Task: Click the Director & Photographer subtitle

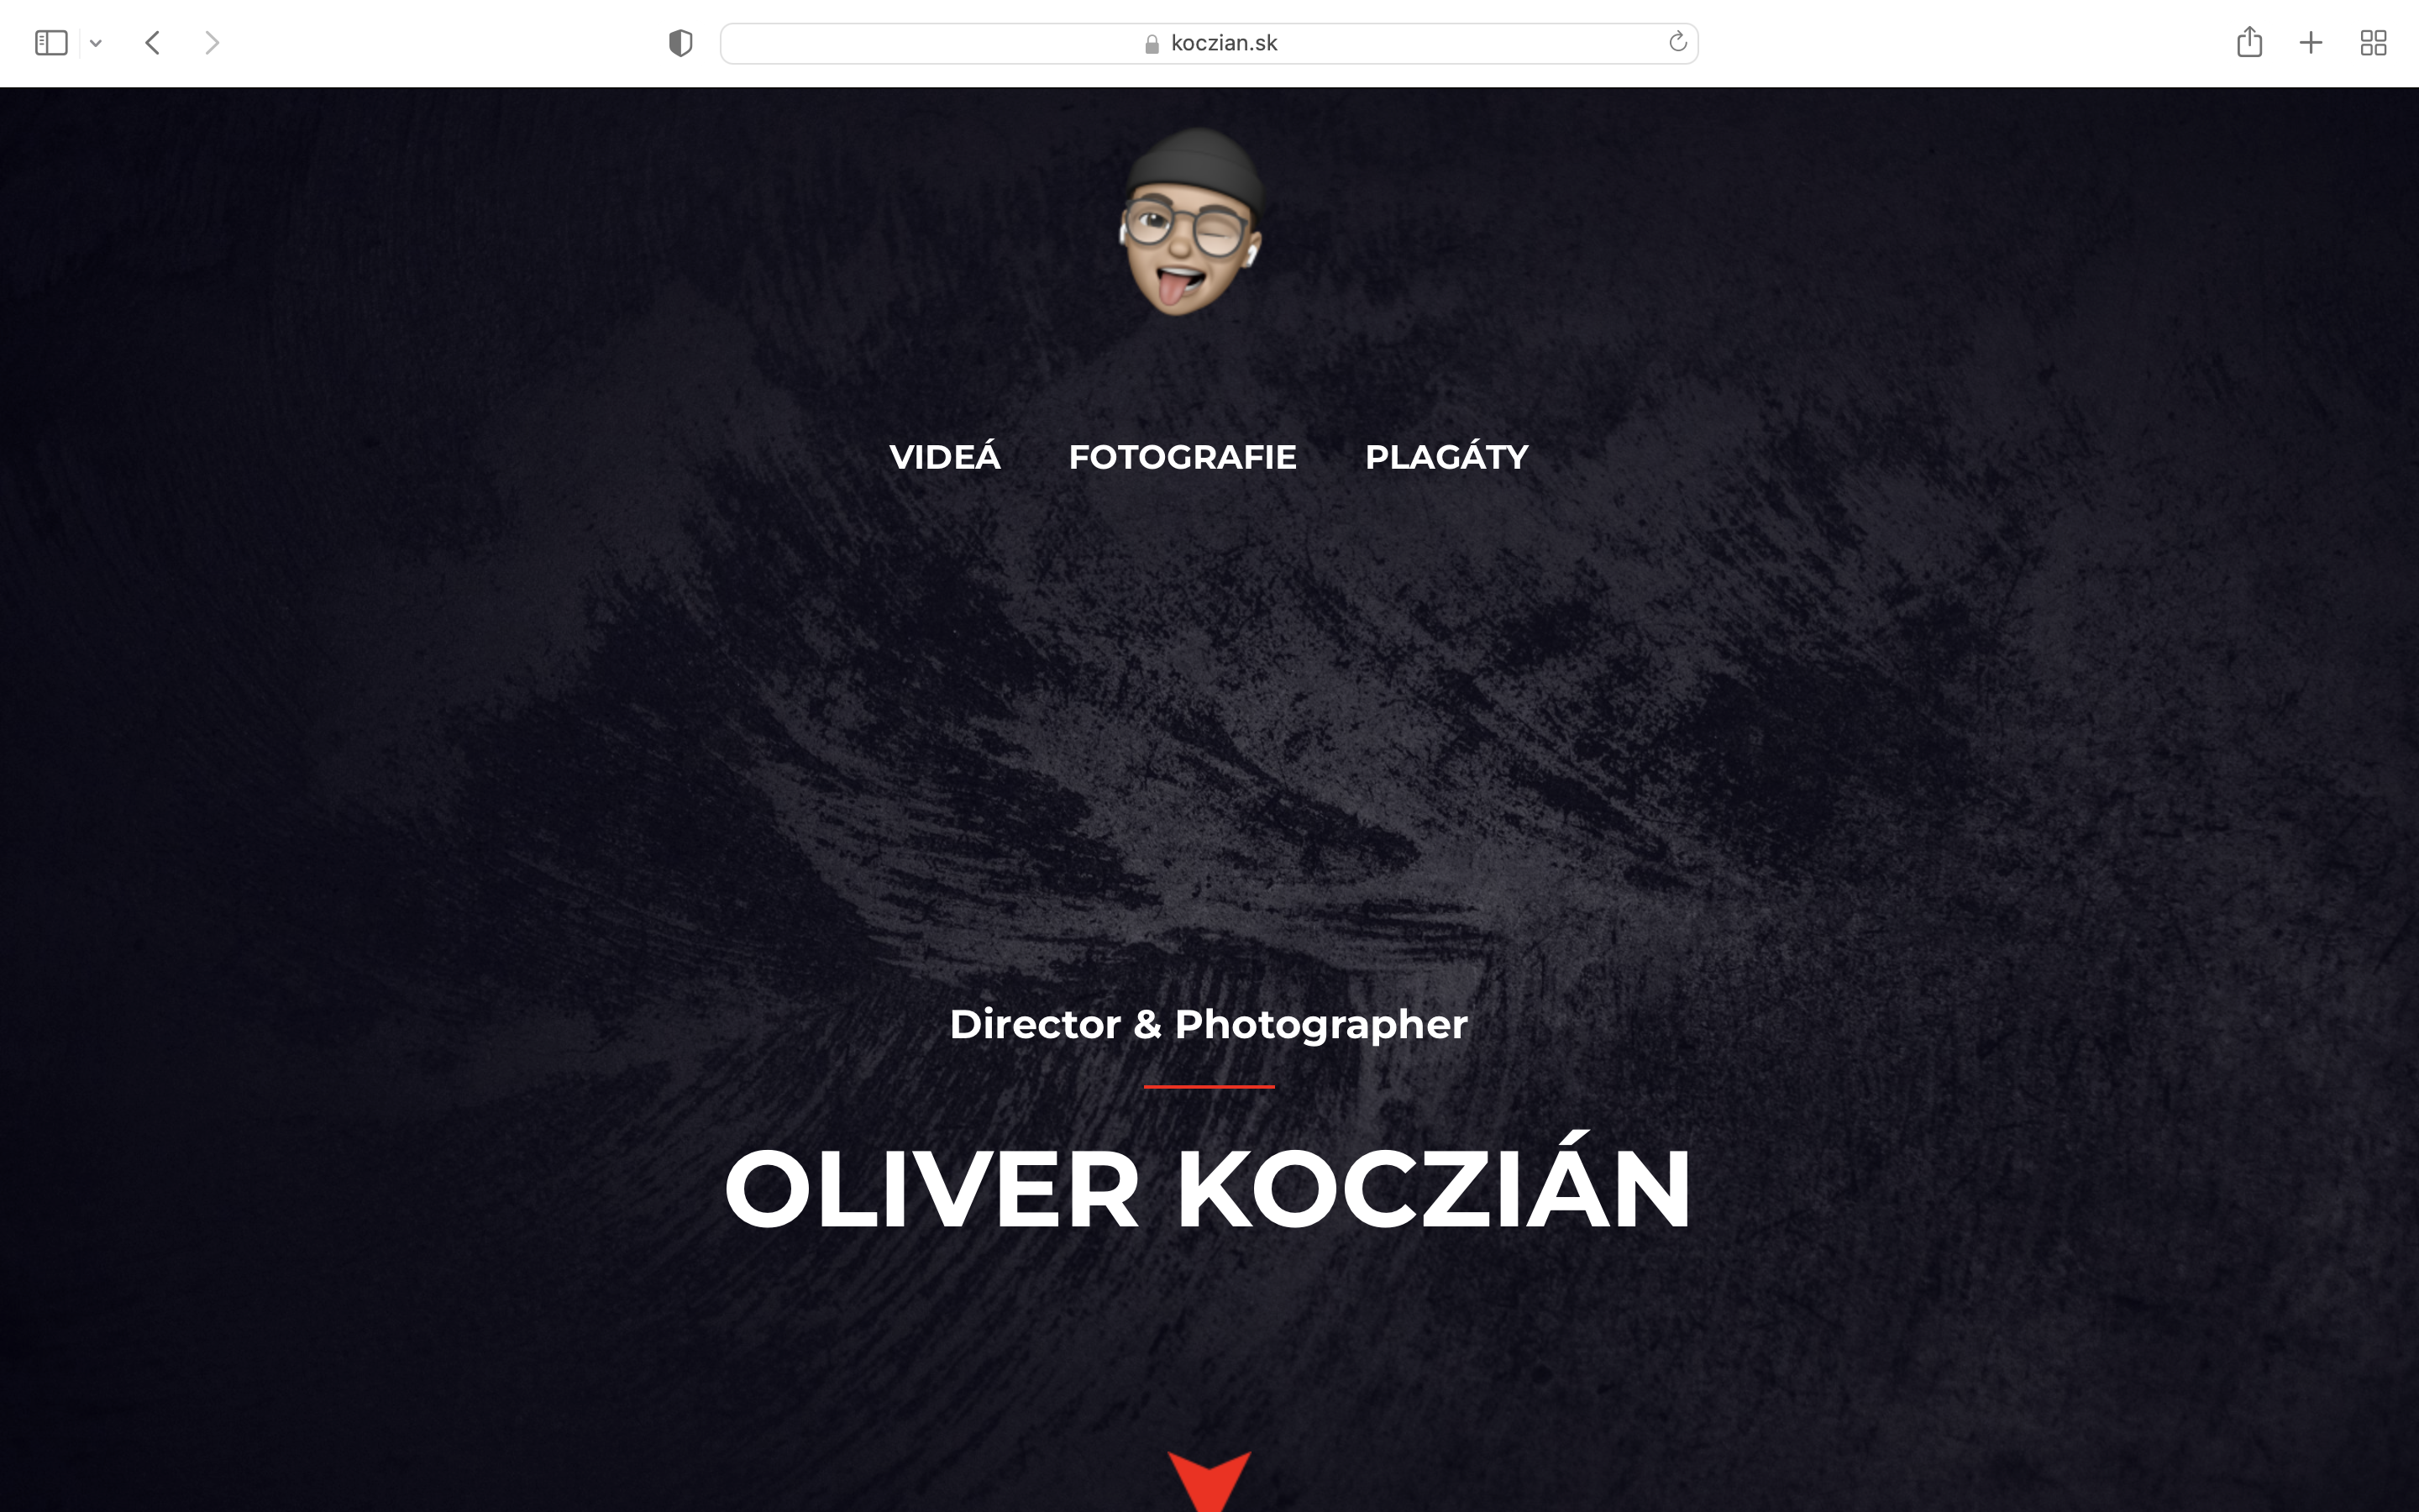Action: [x=1209, y=1025]
